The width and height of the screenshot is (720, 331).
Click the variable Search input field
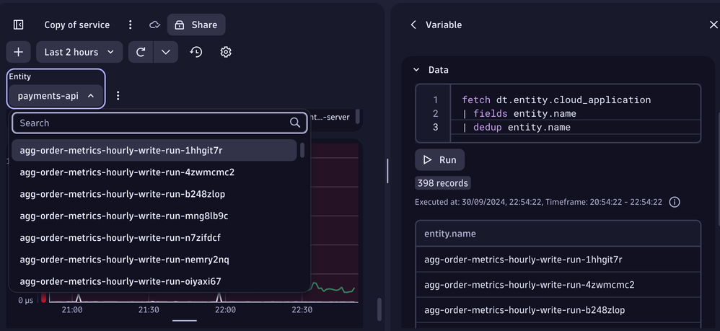152,123
